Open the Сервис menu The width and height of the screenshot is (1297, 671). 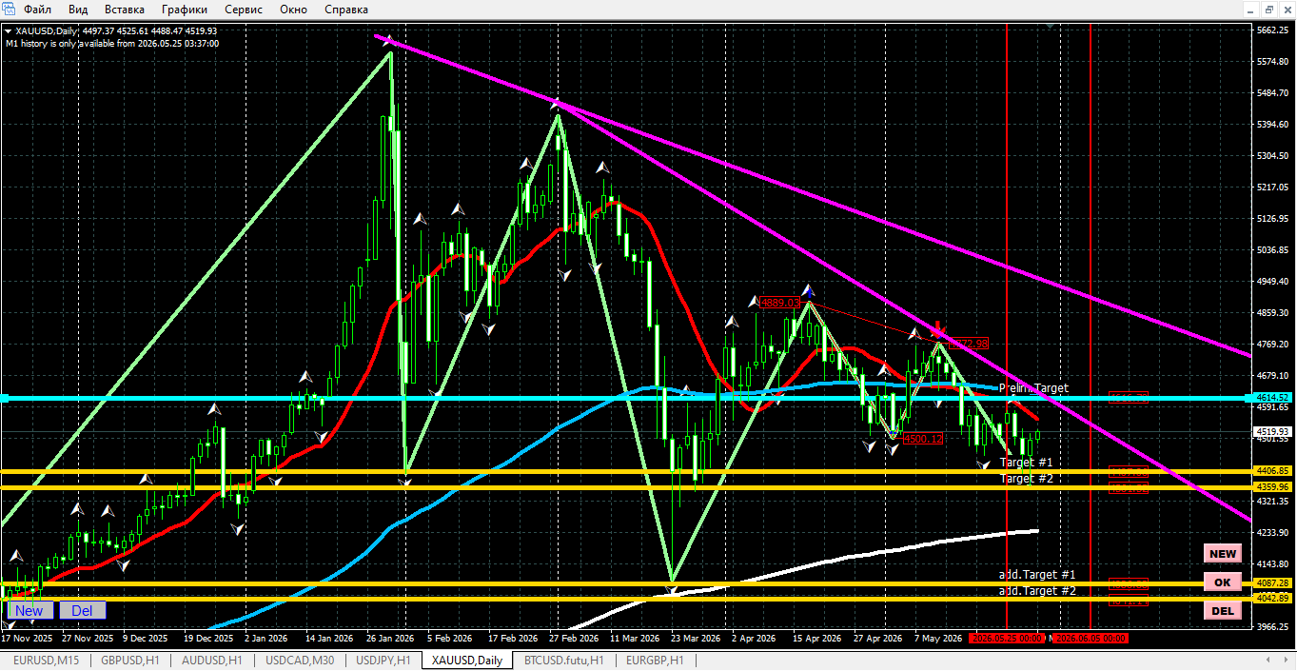tap(244, 10)
